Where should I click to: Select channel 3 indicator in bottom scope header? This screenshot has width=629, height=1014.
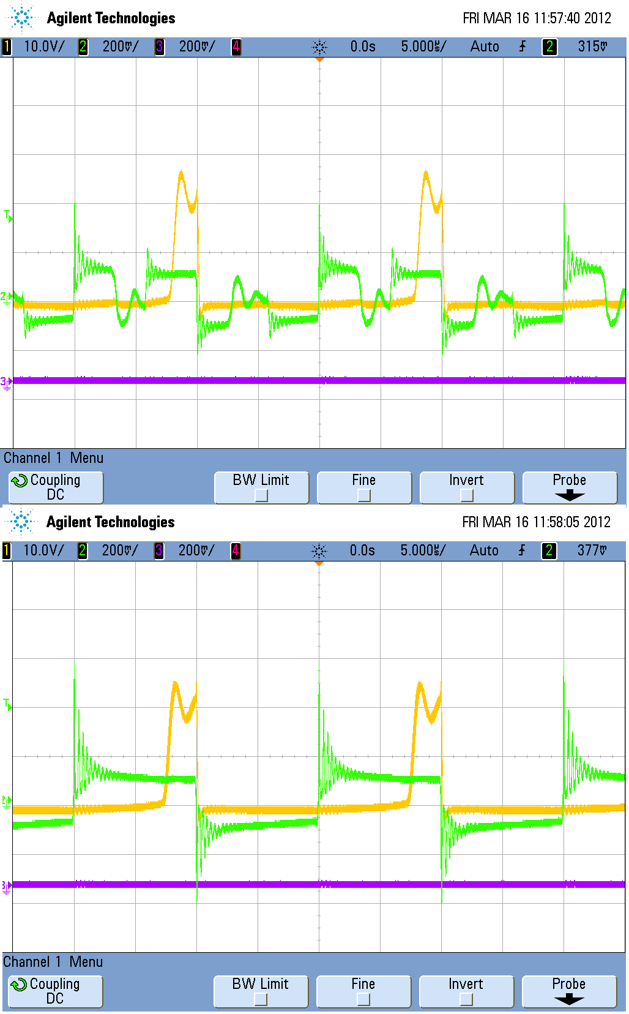159,550
